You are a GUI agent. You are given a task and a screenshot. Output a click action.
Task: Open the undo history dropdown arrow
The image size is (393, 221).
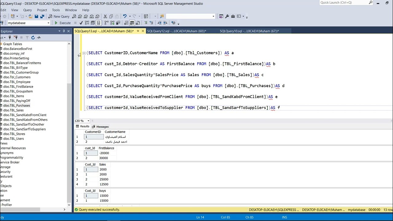coord(130,16)
